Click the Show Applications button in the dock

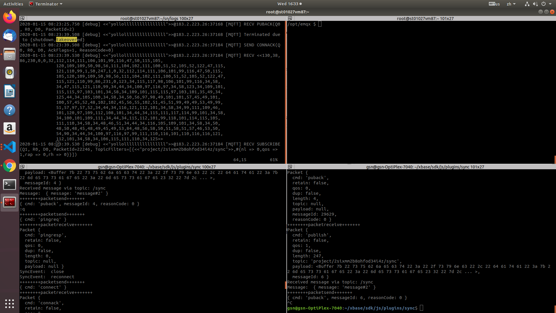(x=10, y=303)
